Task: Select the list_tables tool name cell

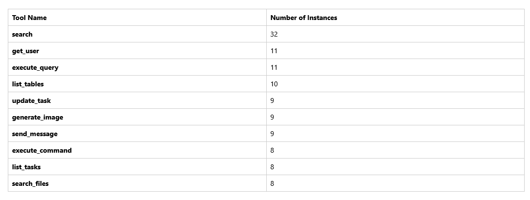Action: [28, 84]
